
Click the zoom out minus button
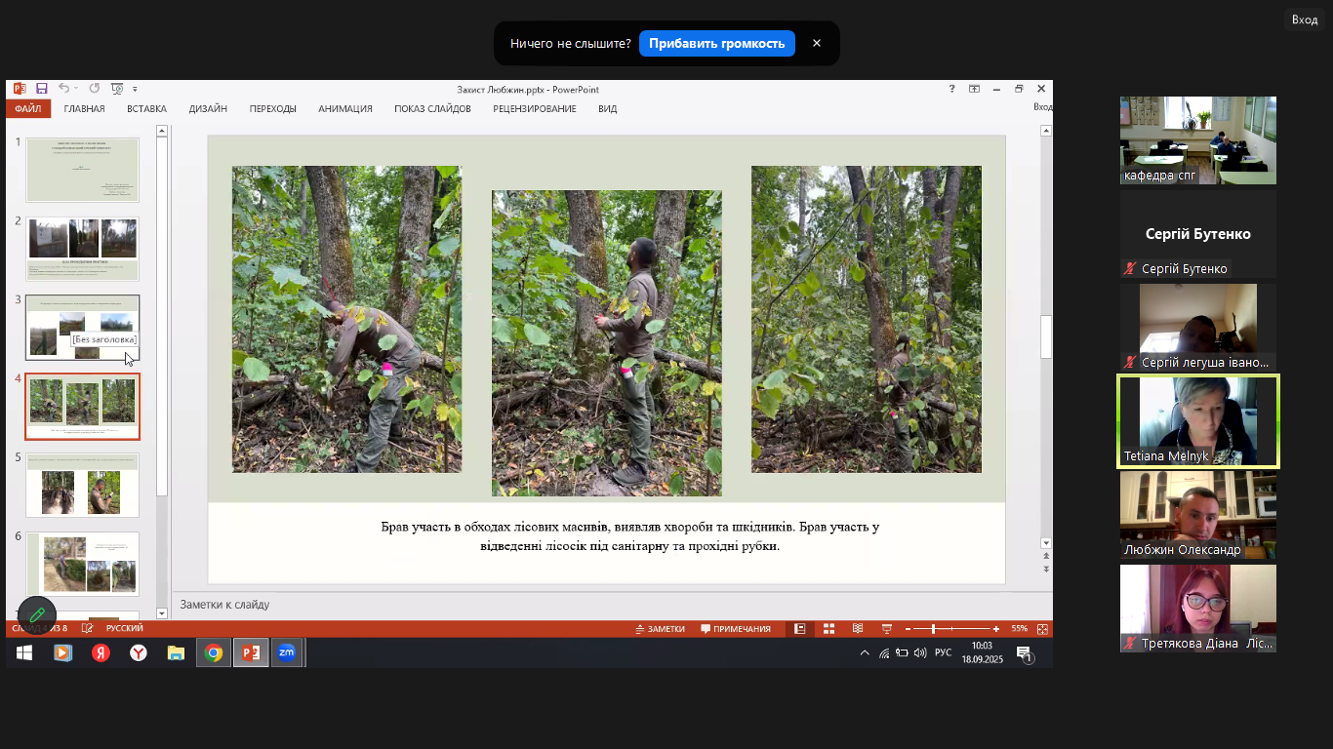pyautogui.click(x=908, y=629)
